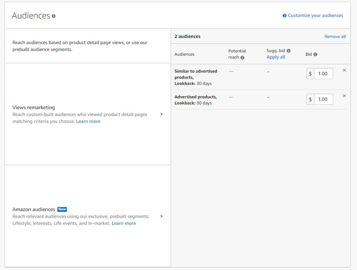Viewport: 357px width, 270px height.
Task: Expand Views remarketing with chevron arrow
Action: (x=162, y=114)
